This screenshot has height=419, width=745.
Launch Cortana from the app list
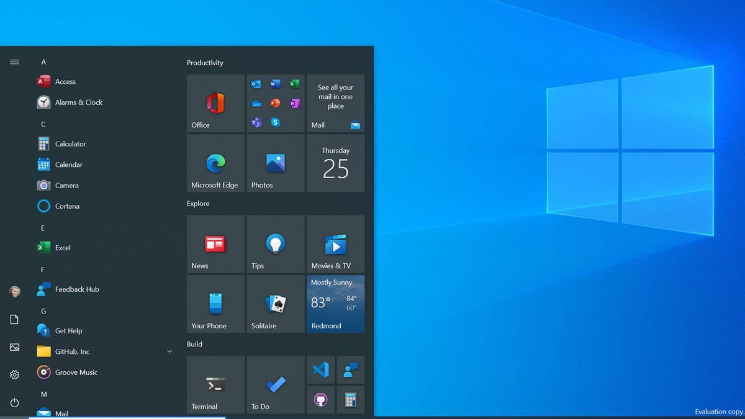tap(106, 206)
